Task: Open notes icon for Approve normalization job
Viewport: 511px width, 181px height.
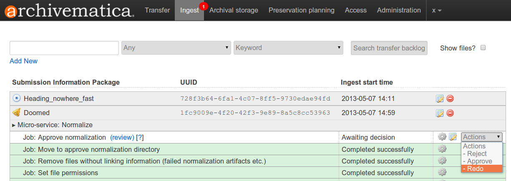Action: (453, 137)
